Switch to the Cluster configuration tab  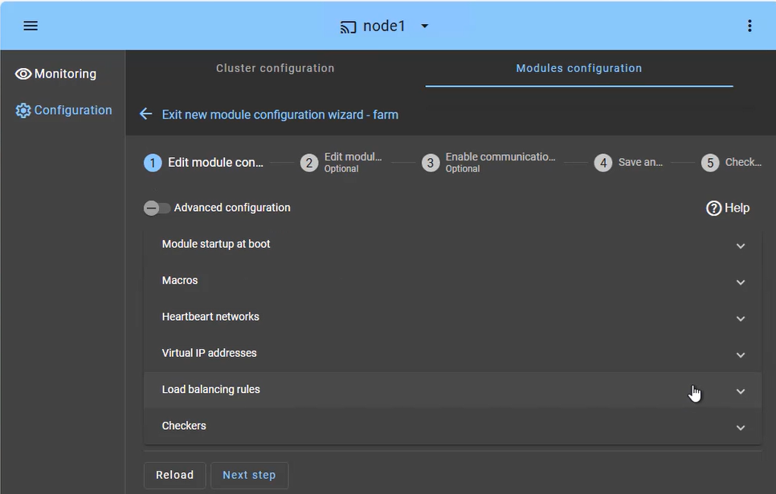[x=275, y=68]
